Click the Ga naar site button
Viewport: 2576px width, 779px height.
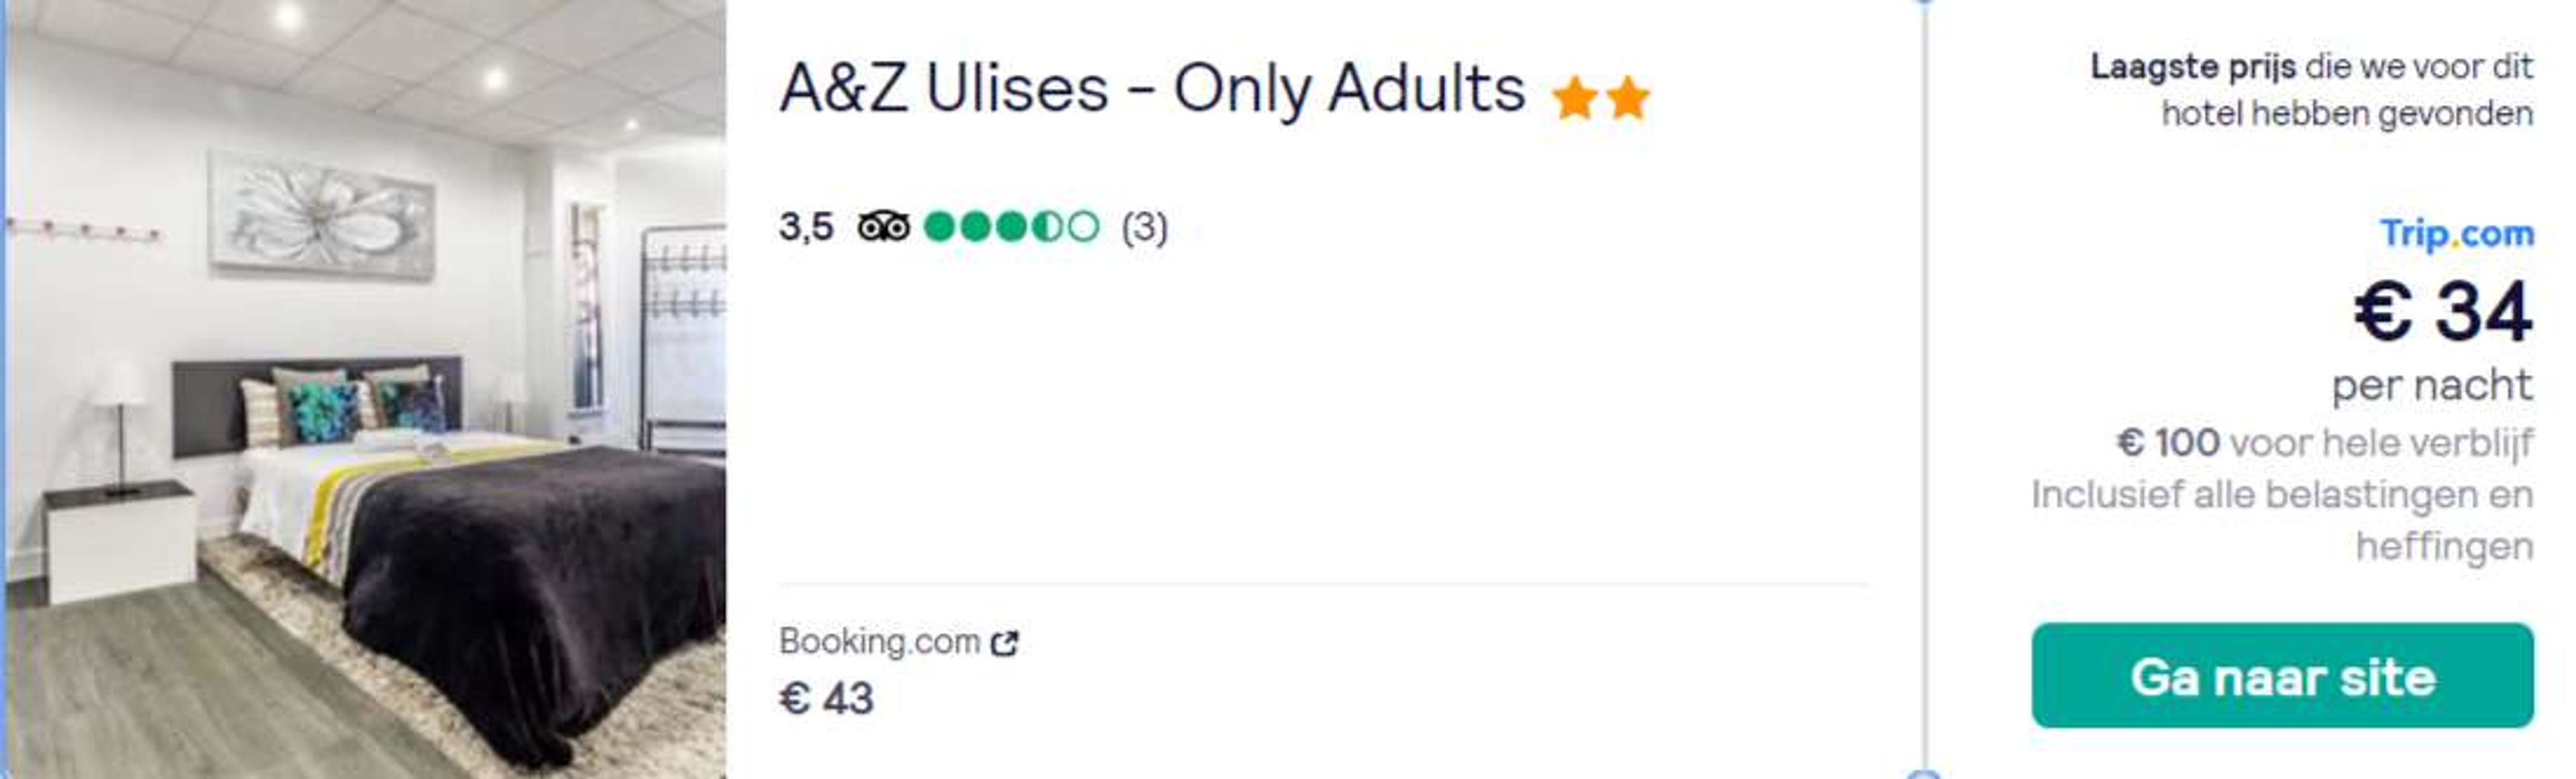click(x=2282, y=676)
